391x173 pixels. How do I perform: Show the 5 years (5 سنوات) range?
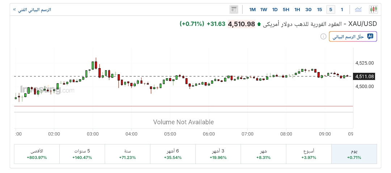coord(82,154)
